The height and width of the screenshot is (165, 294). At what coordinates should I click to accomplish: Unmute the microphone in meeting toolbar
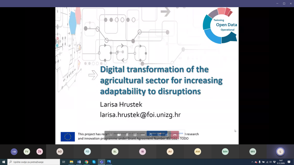127,135
